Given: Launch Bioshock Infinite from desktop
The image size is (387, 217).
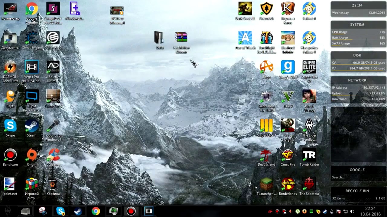Looking at the screenshot, I should [288, 42].
